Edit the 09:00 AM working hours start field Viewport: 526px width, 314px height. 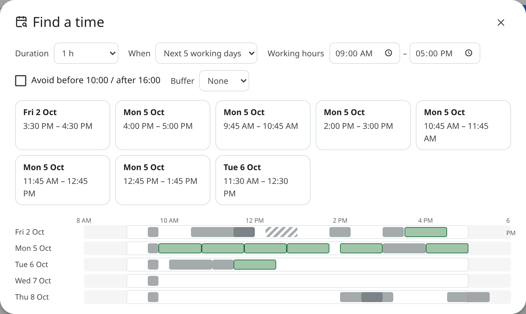[365, 53]
